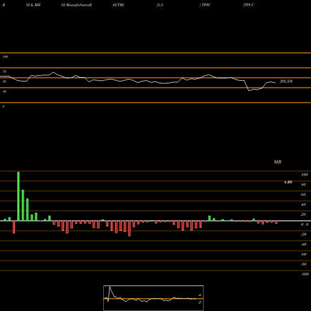The width and height of the screenshot is (311, 311).
Task: Click the '(5,5' parameter text
Action: coord(160,5)
